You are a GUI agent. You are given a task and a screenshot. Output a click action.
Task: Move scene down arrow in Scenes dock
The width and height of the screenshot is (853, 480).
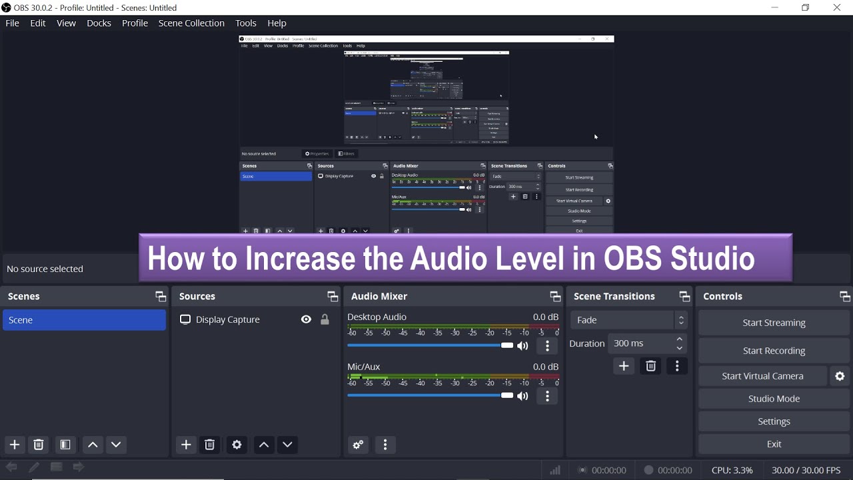pos(117,445)
